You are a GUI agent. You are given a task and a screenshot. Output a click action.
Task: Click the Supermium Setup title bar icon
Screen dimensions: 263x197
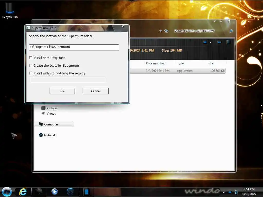(28, 28)
